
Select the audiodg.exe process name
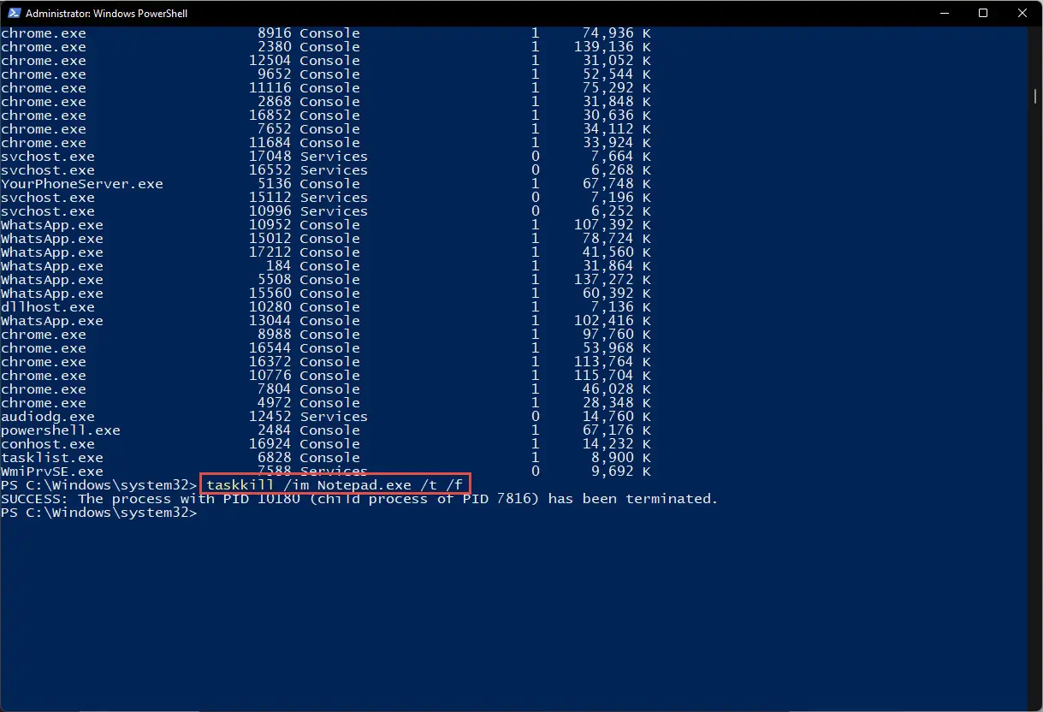tap(48, 417)
